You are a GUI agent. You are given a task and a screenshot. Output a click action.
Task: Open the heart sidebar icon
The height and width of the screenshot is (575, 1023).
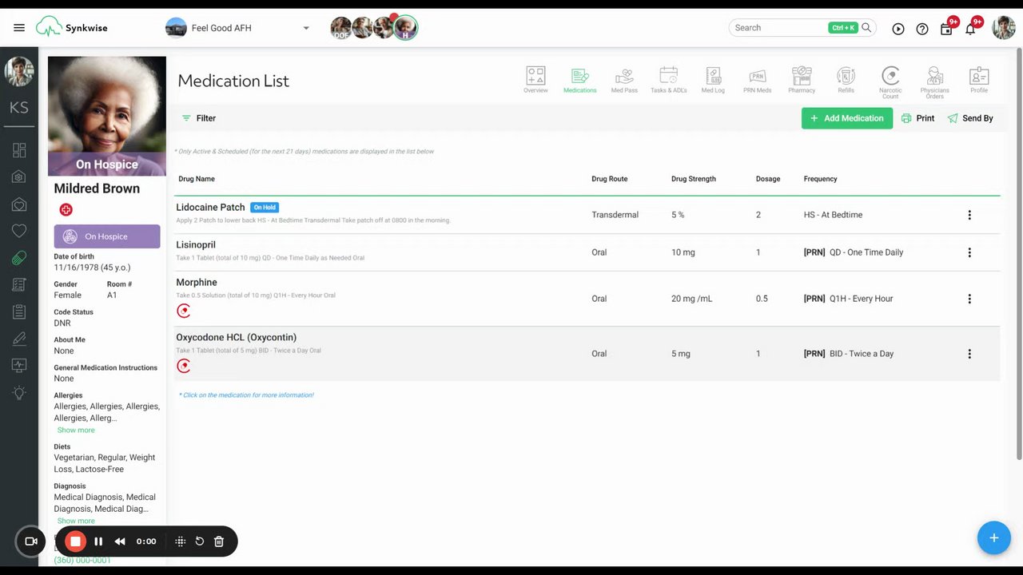19,231
